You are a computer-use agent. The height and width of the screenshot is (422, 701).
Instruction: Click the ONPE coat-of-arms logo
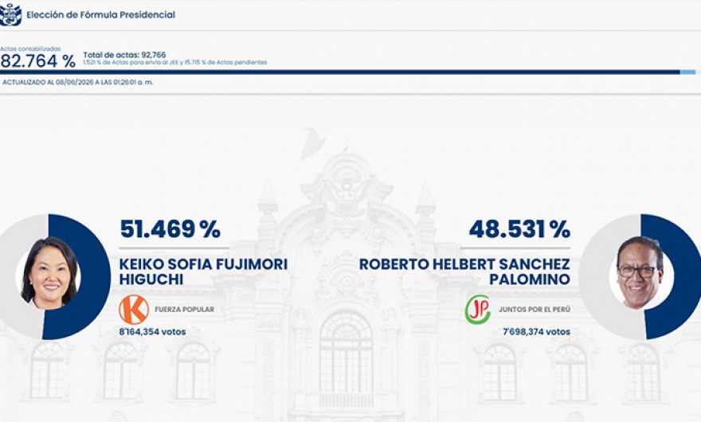[x=10, y=14]
